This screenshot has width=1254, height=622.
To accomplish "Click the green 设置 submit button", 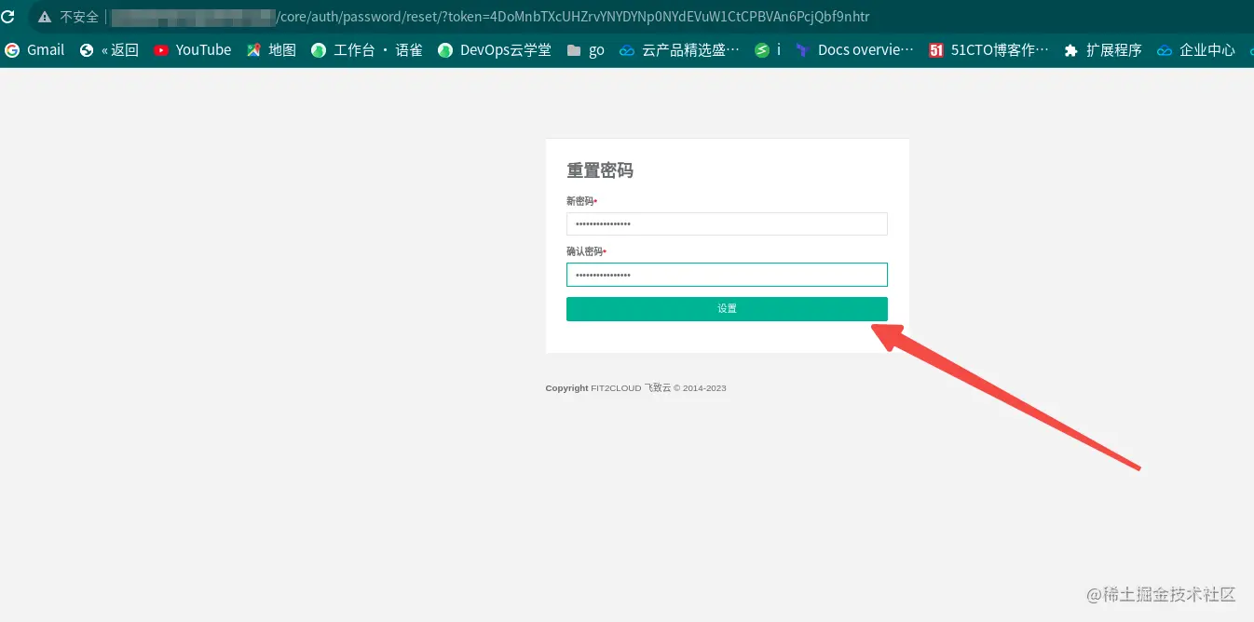I will (x=727, y=309).
